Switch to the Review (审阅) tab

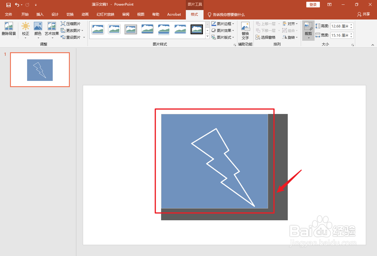pyautogui.click(x=126, y=14)
